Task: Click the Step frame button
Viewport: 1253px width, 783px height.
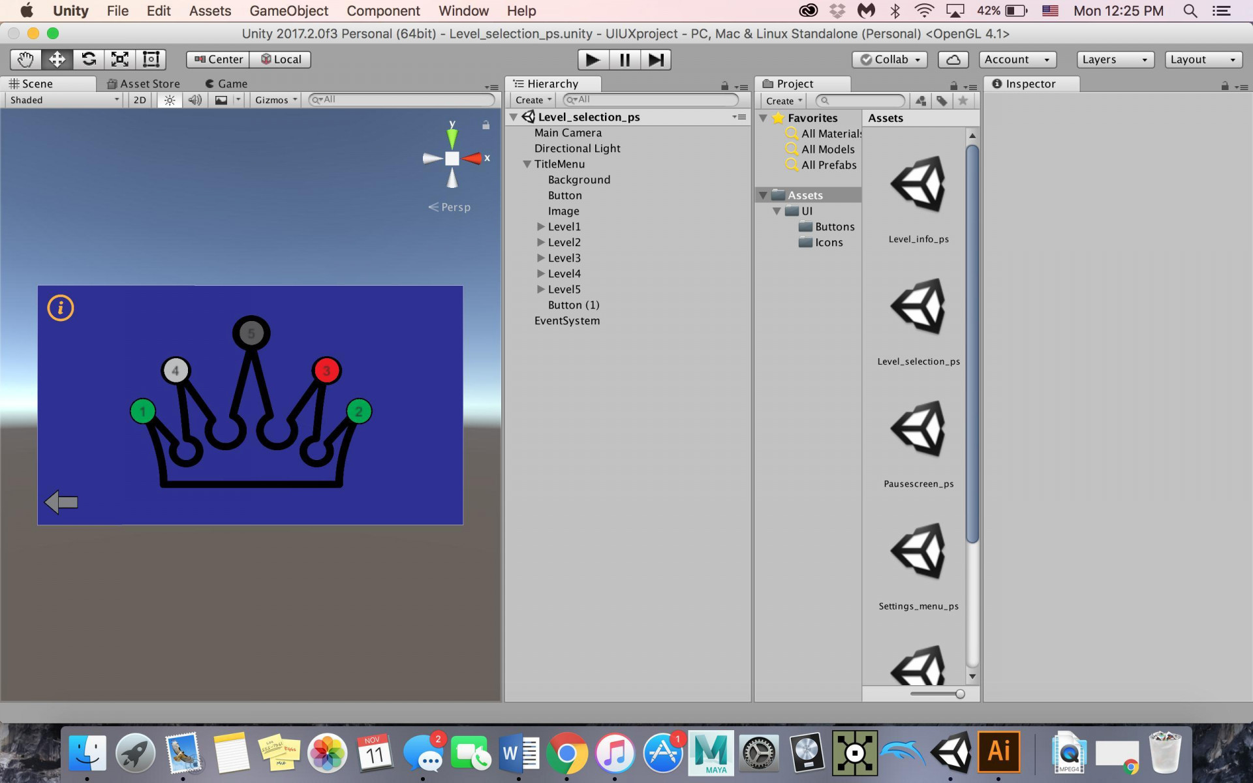Action: click(x=656, y=60)
